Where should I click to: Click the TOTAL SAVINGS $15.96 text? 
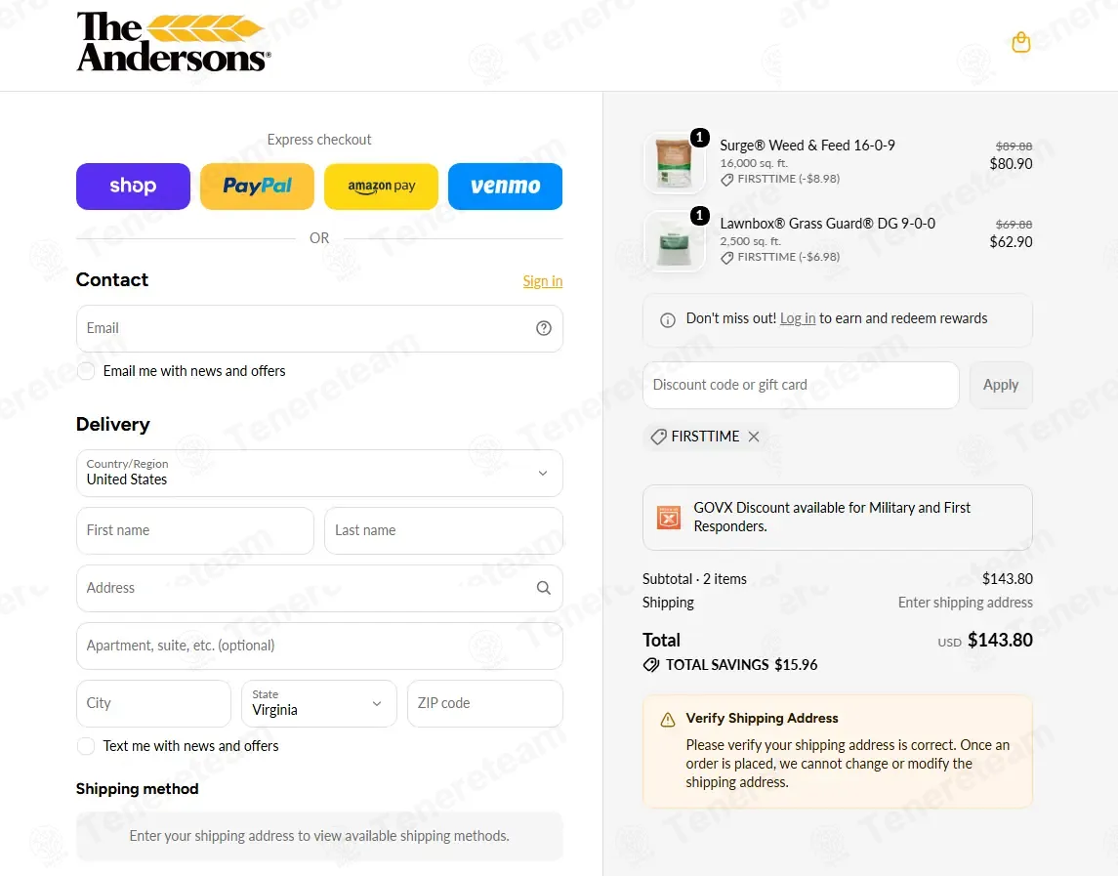741,665
